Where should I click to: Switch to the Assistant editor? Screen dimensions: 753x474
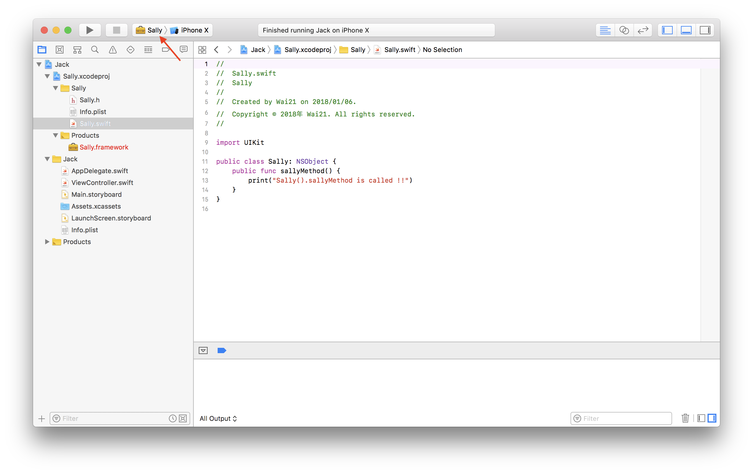(624, 30)
